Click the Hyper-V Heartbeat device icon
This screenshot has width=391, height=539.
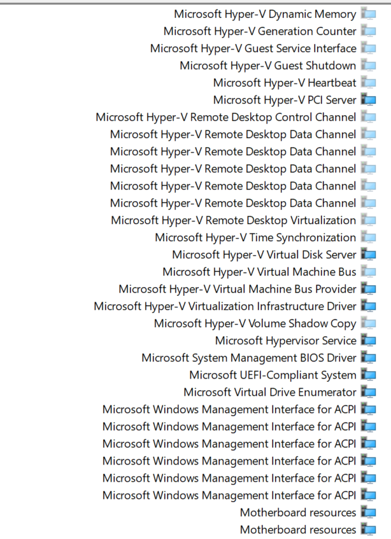tap(368, 82)
